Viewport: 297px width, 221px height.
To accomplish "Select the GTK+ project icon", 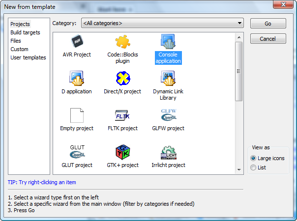I will [122, 152].
